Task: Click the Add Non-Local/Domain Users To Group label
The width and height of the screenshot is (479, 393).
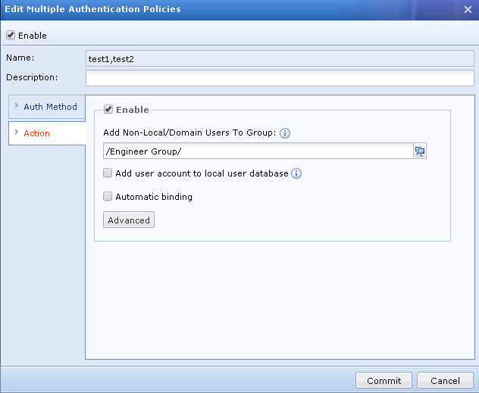Action: [x=189, y=133]
